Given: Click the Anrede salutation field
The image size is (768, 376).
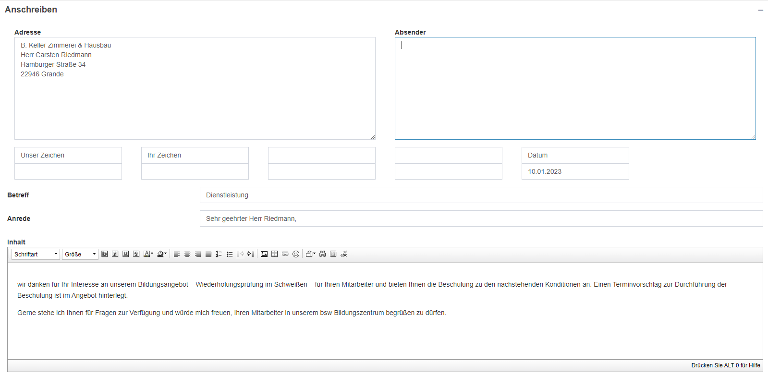Looking at the screenshot, I should (481, 218).
